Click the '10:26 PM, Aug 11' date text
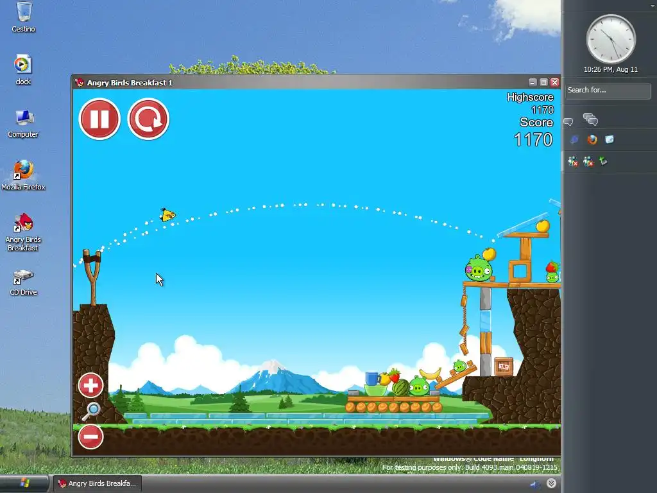The height and width of the screenshot is (493, 657). point(611,69)
